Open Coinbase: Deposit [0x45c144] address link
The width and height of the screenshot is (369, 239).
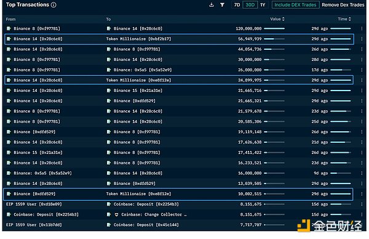click(146, 225)
